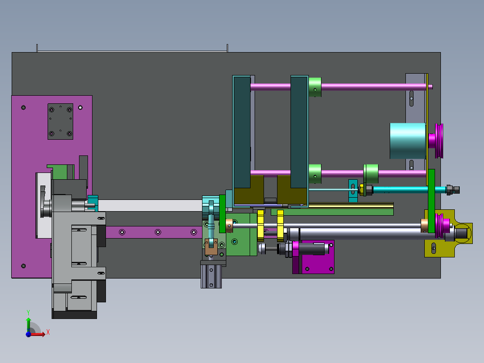Select the black square plate with four screws
Screen dimensions: 484x363
[x=61, y=121]
